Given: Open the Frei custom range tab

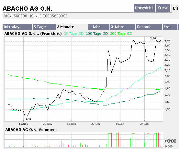Looking at the screenshot, I should pyautogui.click(x=170, y=27).
